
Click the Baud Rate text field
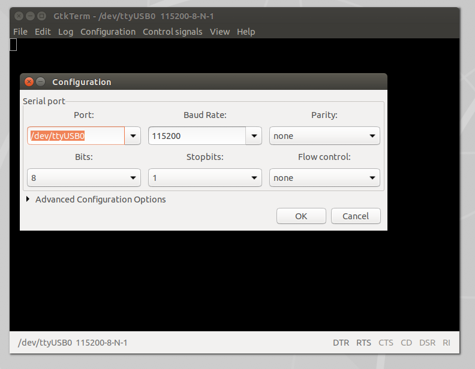coord(197,136)
